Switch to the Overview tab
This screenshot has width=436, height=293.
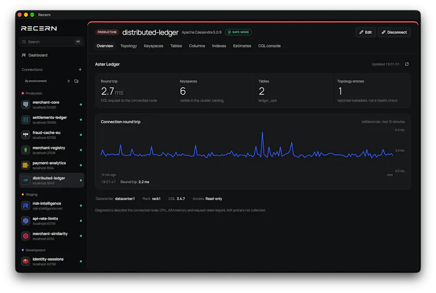pyautogui.click(x=105, y=46)
